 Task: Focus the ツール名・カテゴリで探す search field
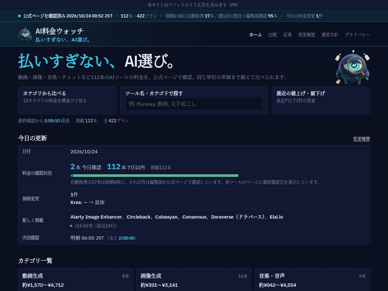pos(194,104)
